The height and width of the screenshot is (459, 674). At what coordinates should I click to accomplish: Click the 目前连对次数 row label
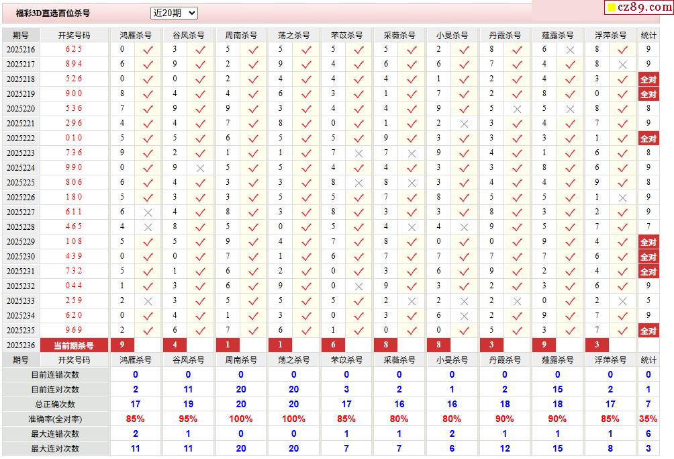(55, 389)
